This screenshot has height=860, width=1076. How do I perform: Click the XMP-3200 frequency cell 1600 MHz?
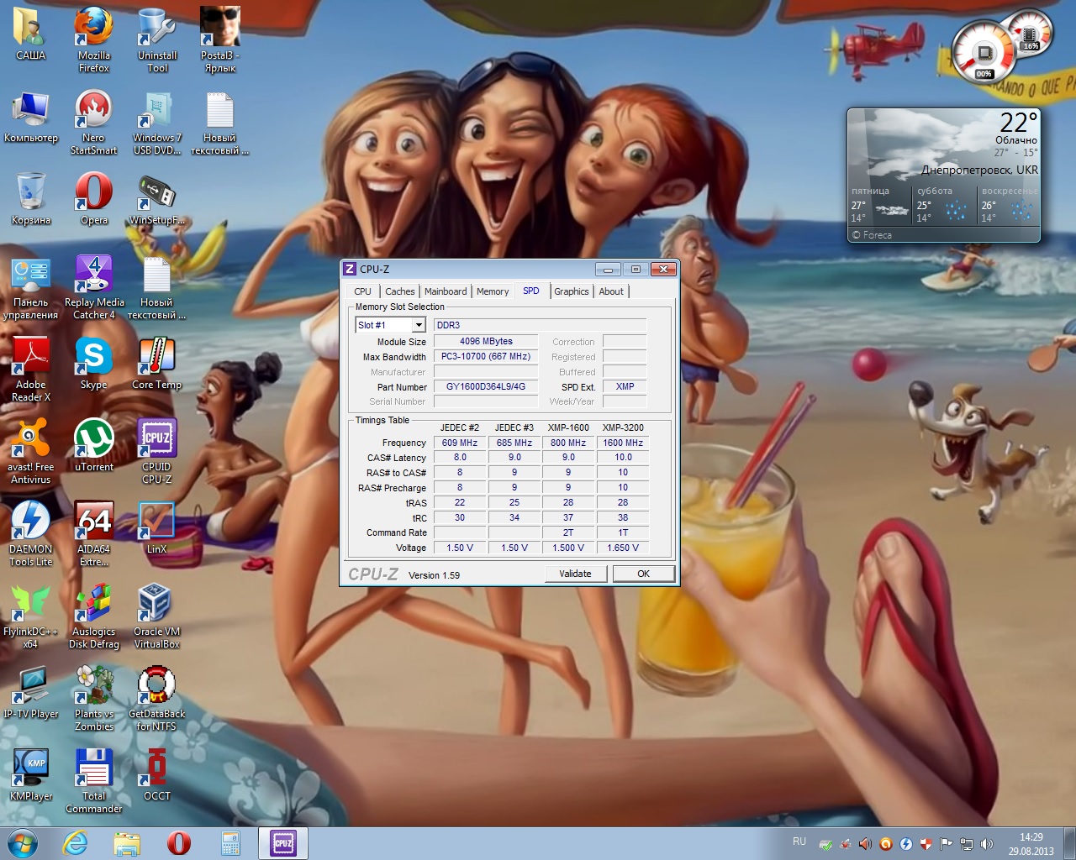(x=623, y=443)
